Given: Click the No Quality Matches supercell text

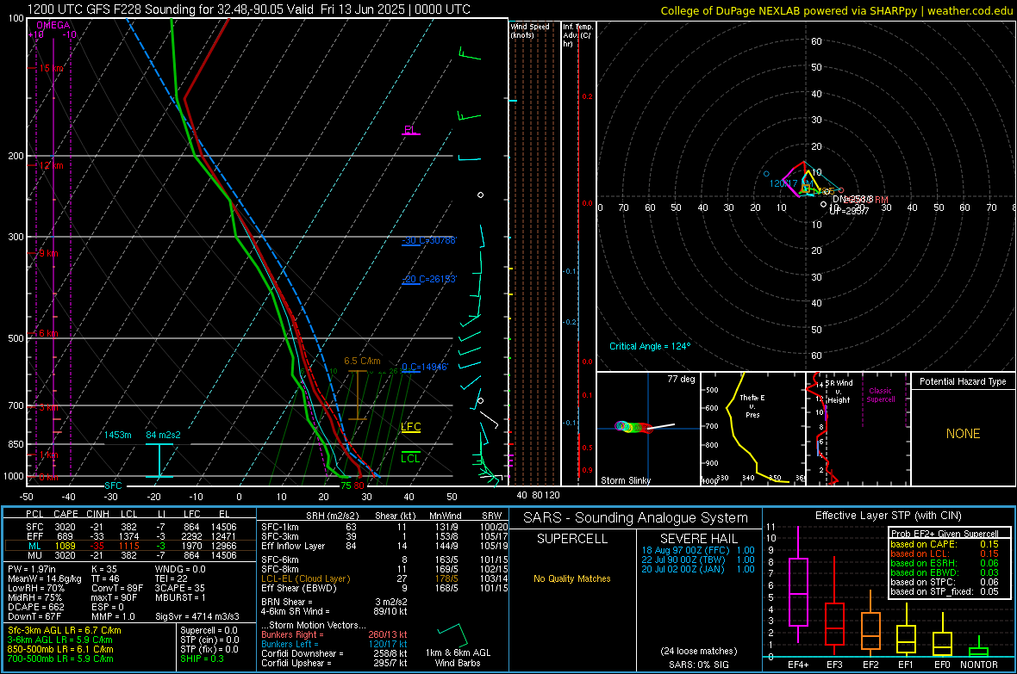Looking at the screenshot, I should point(572,578).
